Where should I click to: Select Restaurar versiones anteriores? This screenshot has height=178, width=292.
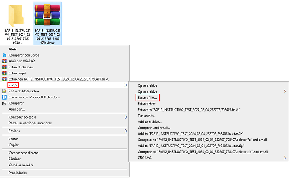(30, 123)
